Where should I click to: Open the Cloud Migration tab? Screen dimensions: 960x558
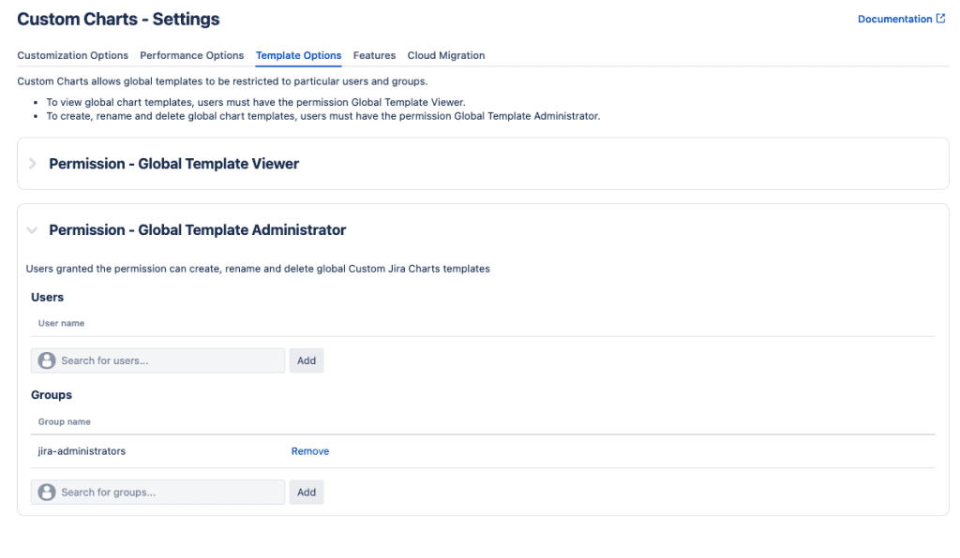445,55
